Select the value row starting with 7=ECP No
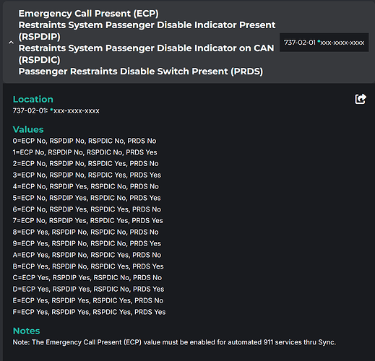This screenshot has height=361, width=375. pyautogui.click(x=87, y=221)
